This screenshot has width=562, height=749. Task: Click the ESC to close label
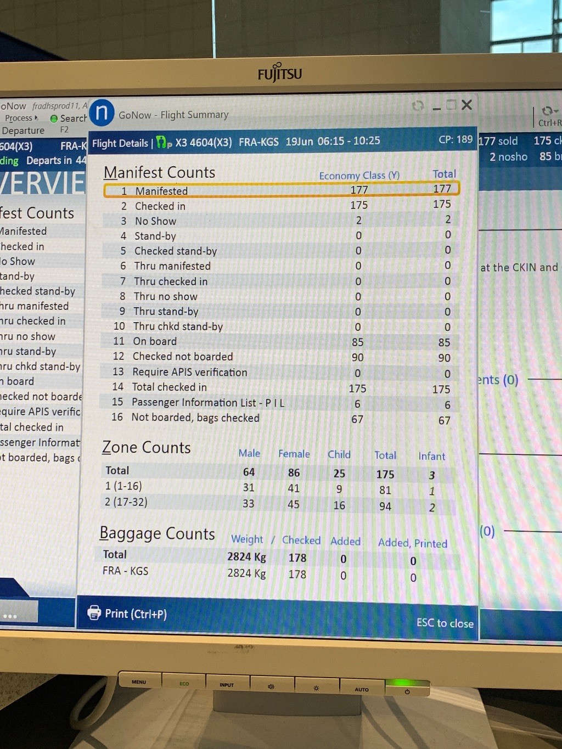[x=445, y=623]
